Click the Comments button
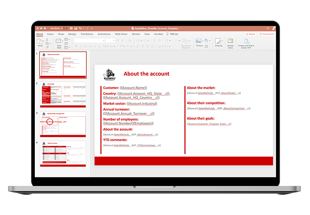This screenshot has height=215, width=310. pyautogui.click(x=267, y=34)
